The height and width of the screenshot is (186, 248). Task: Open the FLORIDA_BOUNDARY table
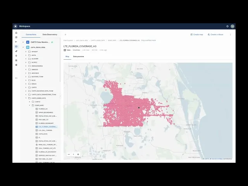(46, 123)
